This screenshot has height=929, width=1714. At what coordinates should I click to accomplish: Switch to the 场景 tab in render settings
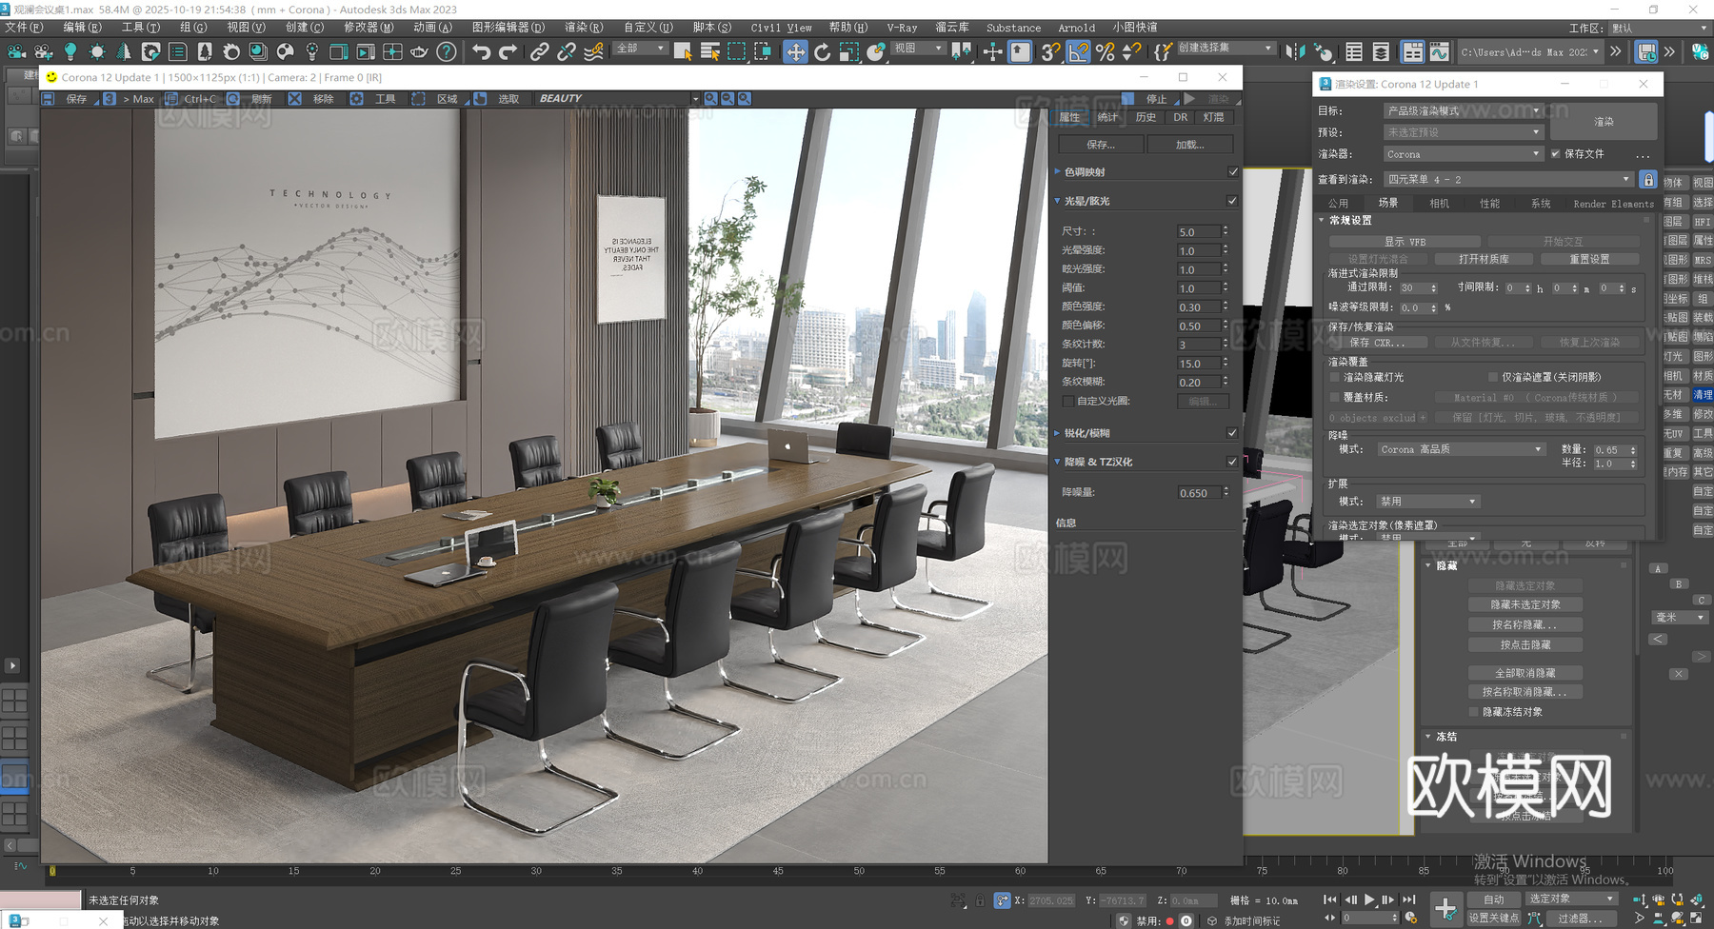click(1387, 203)
